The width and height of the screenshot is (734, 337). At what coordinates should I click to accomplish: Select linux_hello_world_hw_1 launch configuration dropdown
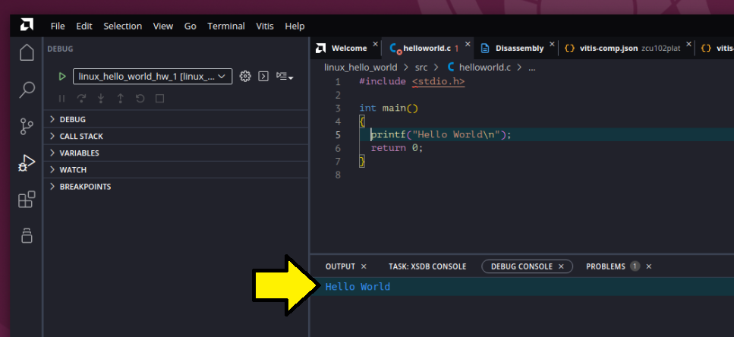[152, 77]
